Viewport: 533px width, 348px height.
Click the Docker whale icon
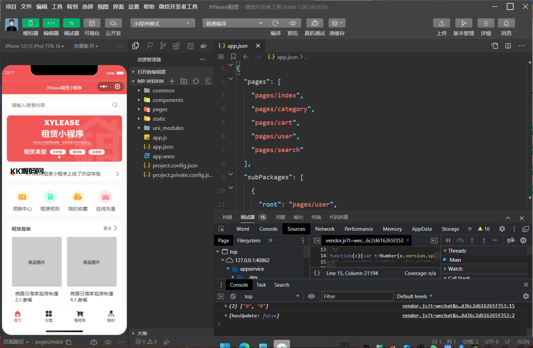coord(204,46)
